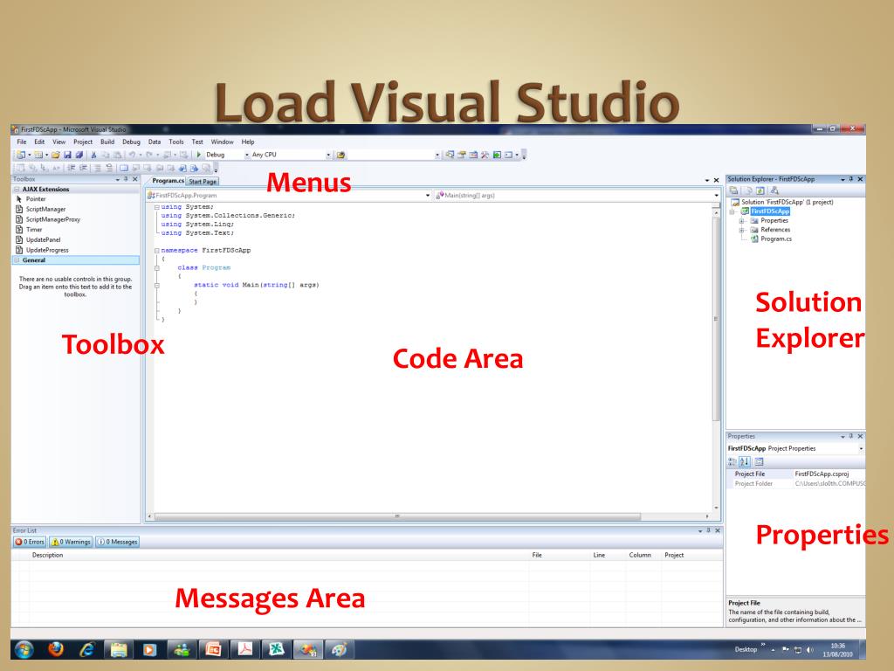
Task: Select the Project File property row
Action: pos(796,474)
